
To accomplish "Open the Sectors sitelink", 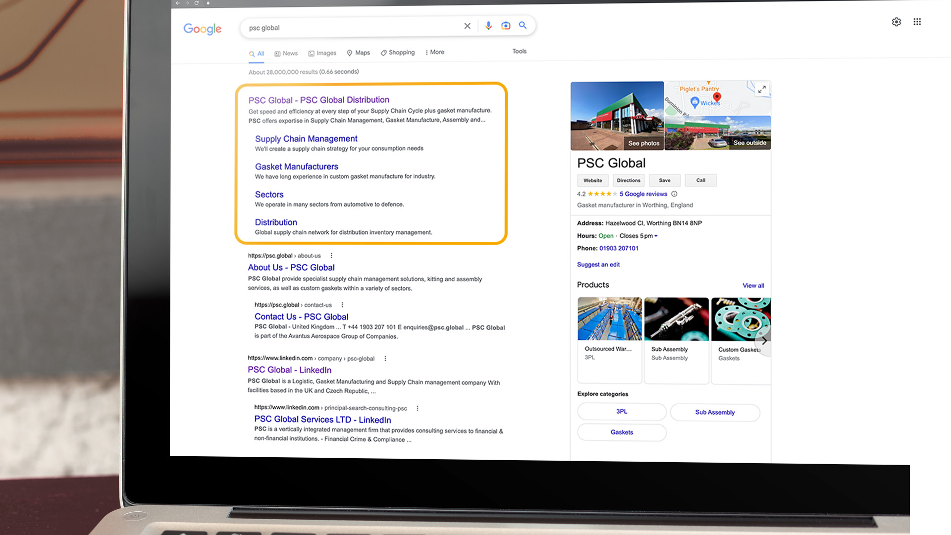I will (269, 195).
